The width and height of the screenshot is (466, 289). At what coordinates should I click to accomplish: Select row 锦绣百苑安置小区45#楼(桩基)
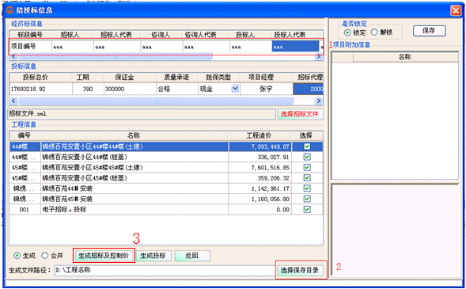pyautogui.click(x=166, y=178)
